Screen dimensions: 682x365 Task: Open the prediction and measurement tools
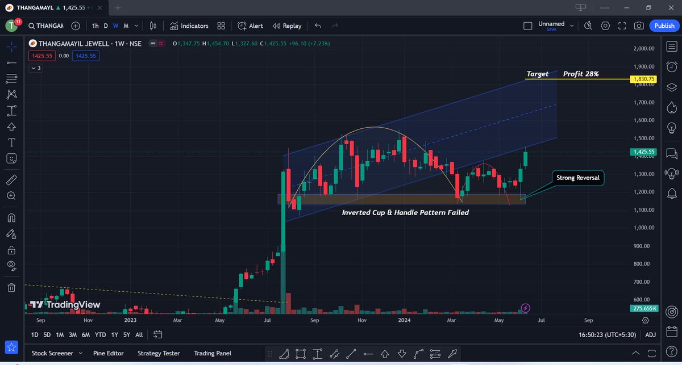[11, 110]
